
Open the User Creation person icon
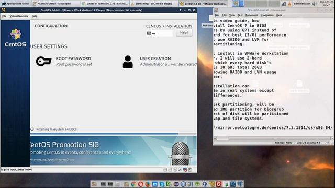[x=128, y=62]
